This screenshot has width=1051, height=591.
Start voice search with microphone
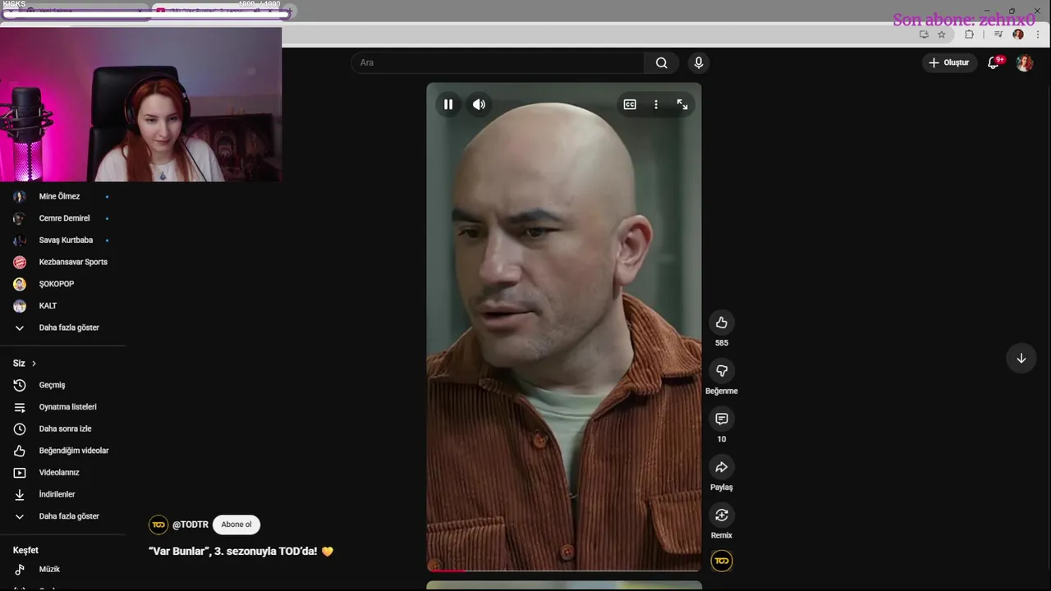[699, 63]
